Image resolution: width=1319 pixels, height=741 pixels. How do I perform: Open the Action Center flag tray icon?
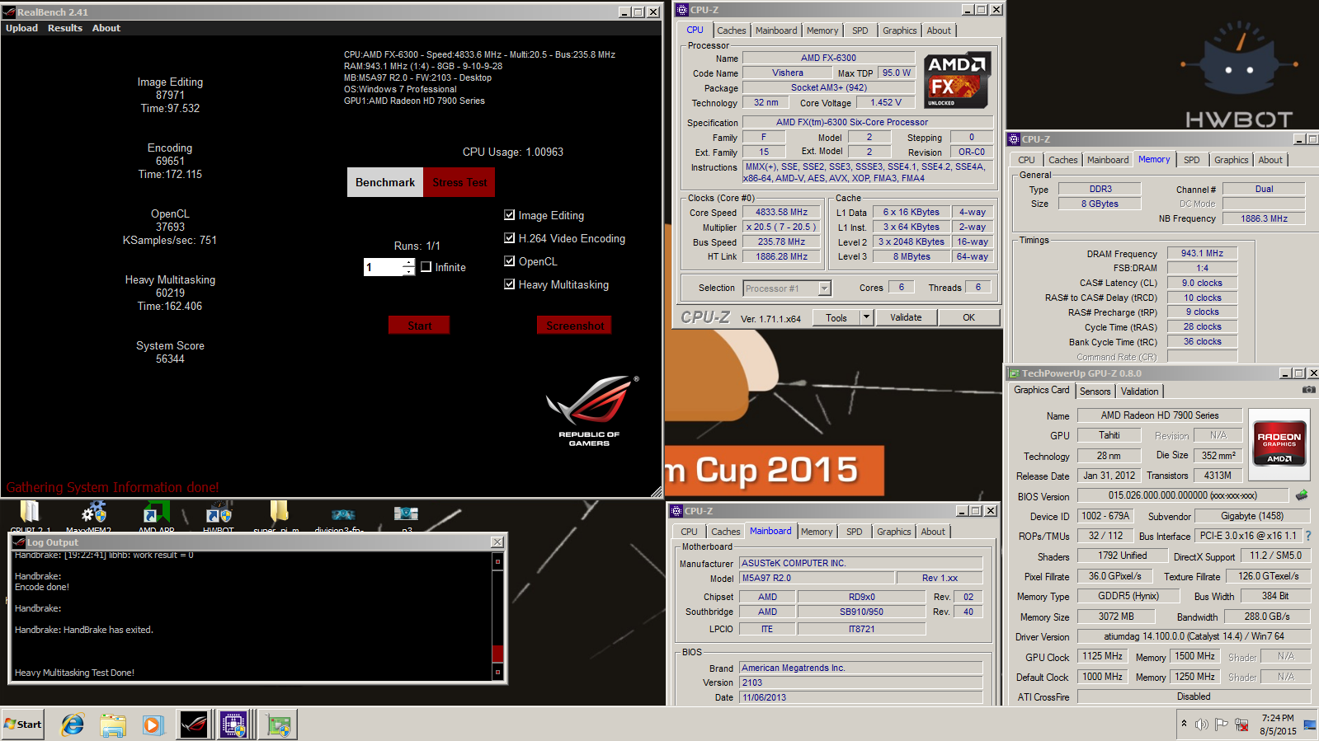pos(1222,725)
